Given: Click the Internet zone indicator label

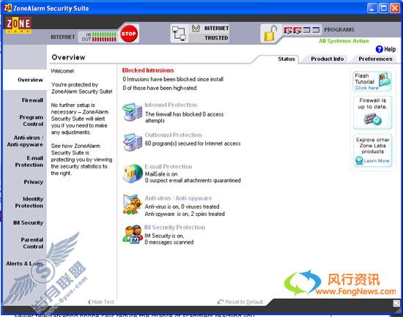Looking at the screenshot, I should click(x=216, y=28).
